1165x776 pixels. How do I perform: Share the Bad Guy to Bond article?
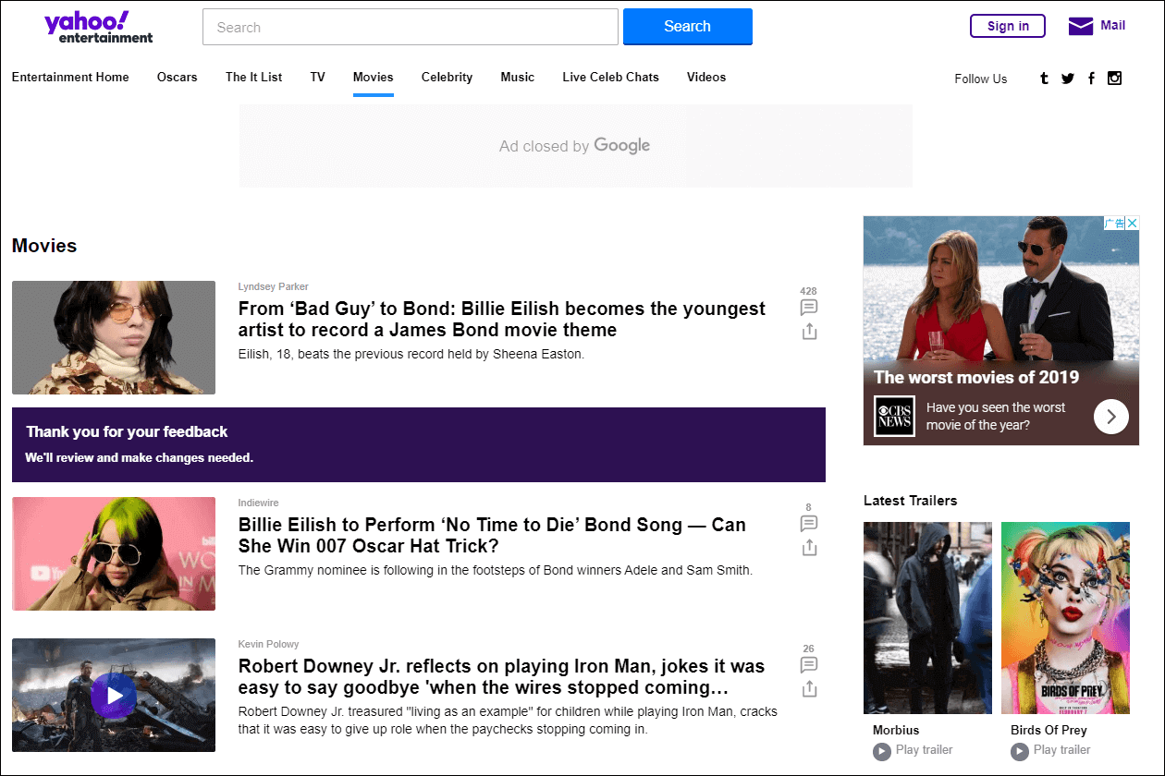pos(809,331)
